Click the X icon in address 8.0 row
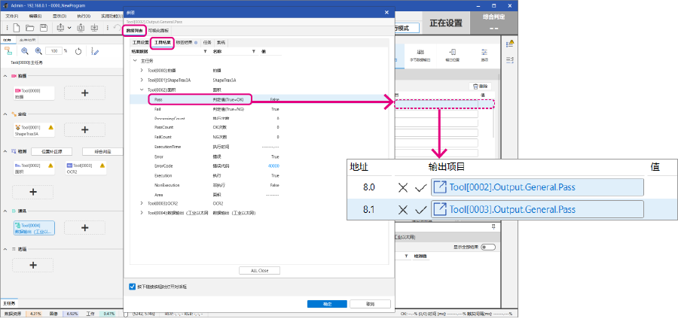Screen dimensions: 678x319 [403, 187]
